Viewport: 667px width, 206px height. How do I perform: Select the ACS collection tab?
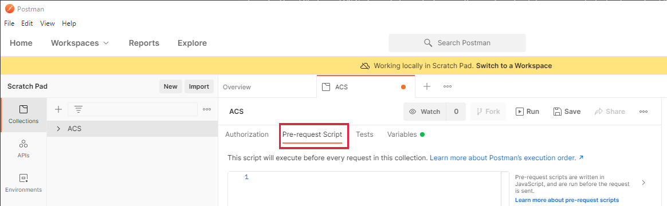click(x=366, y=86)
